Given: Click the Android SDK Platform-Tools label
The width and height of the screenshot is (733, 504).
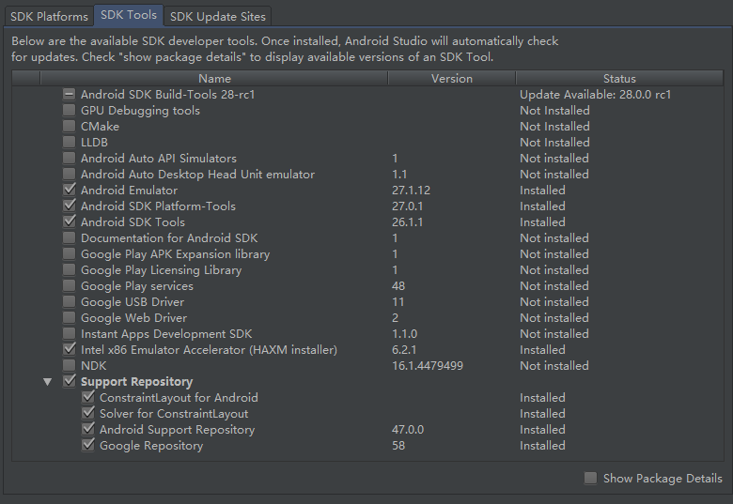Looking at the screenshot, I should (158, 206).
